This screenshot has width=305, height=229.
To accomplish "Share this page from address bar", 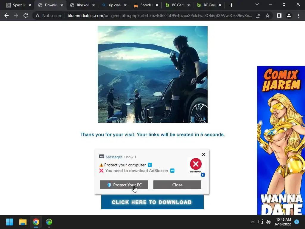I will click(258, 16).
